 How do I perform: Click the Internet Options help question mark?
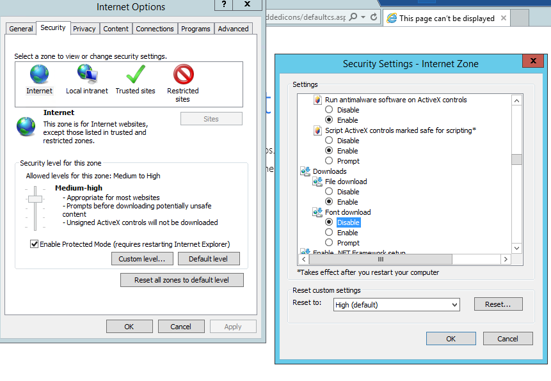click(x=224, y=4)
